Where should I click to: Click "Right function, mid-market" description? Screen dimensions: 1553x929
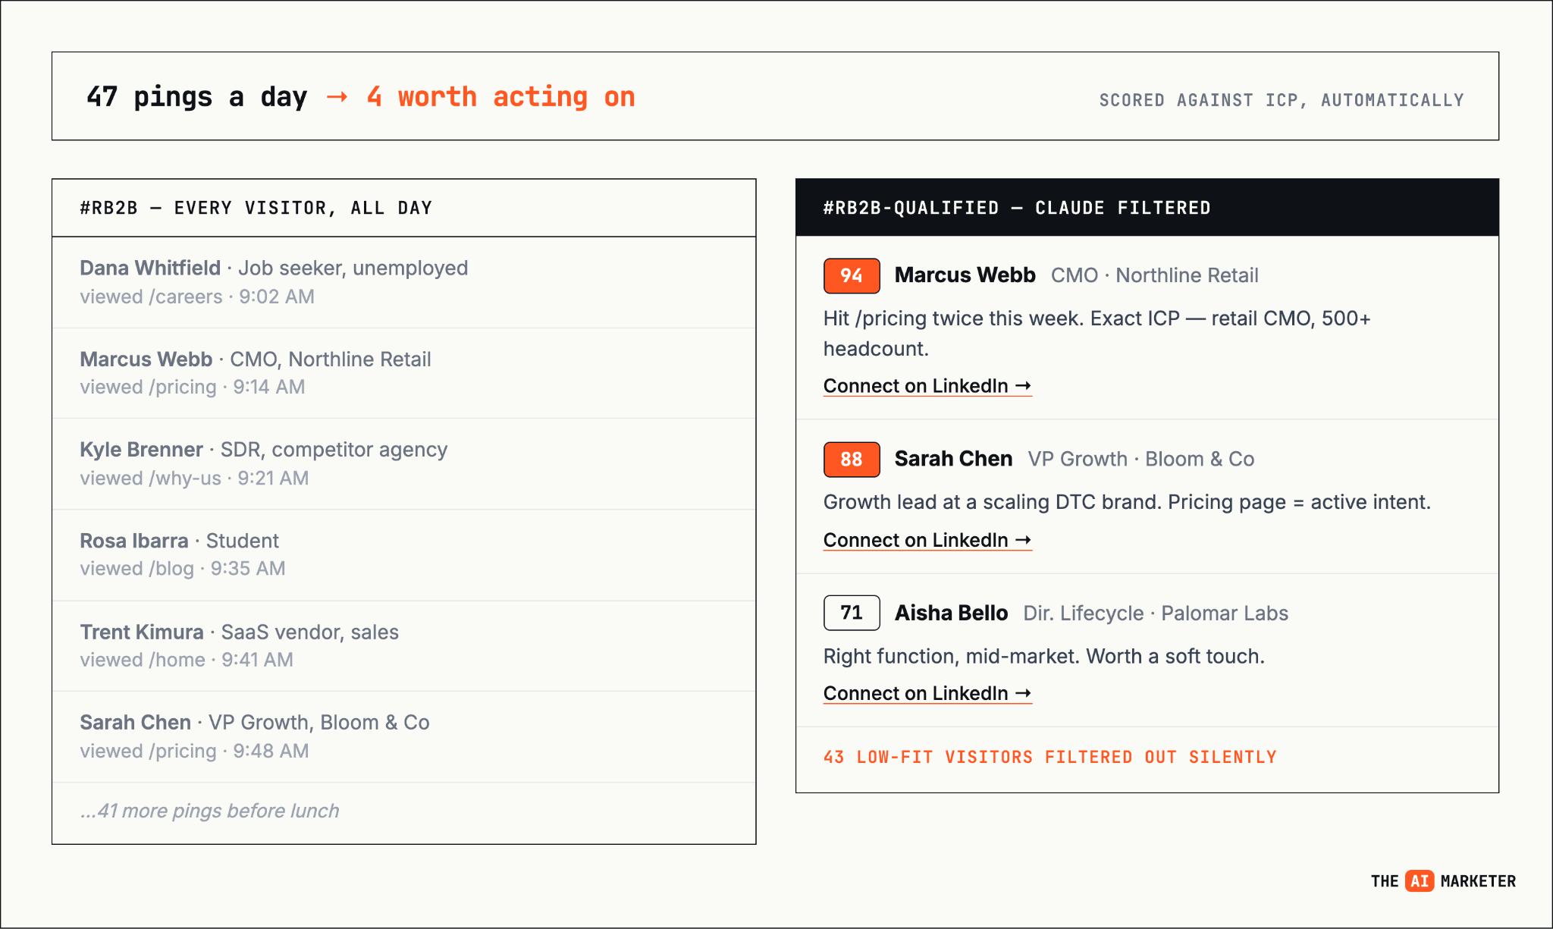pyautogui.click(x=1044, y=656)
